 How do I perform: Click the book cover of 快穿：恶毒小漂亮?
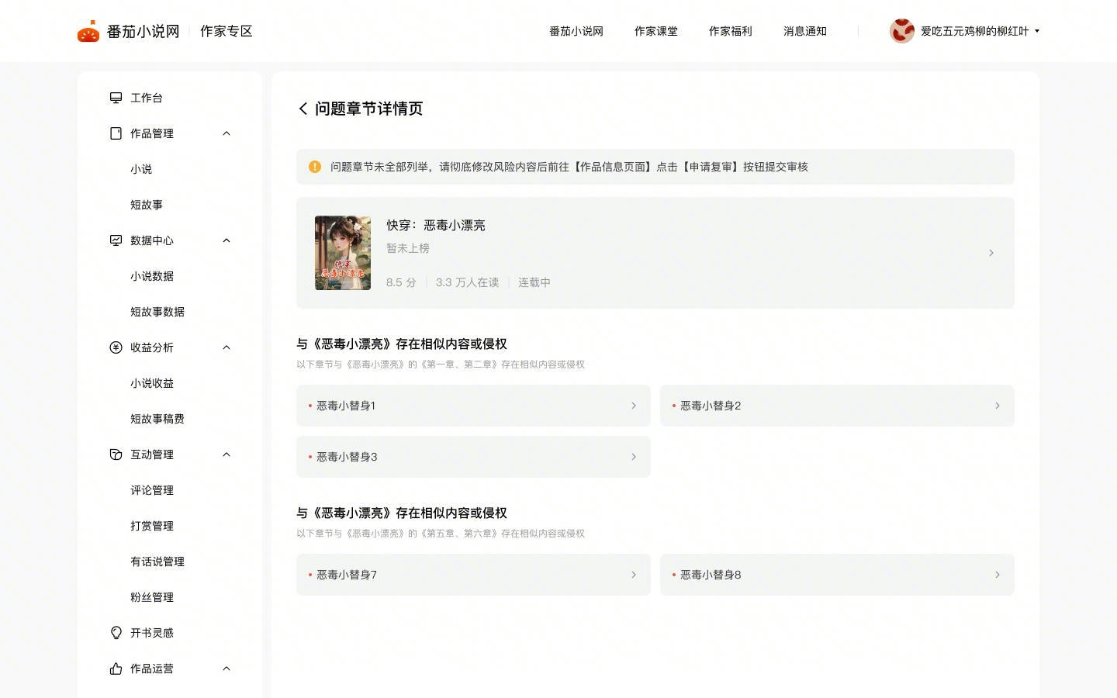click(x=343, y=253)
